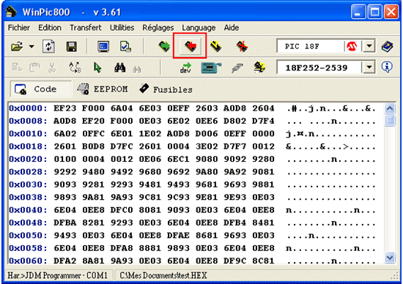The height and width of the screenshot is (284, 403).
Task: Erase the chip with the crossed-out chip icon
Action: (242, 46)
